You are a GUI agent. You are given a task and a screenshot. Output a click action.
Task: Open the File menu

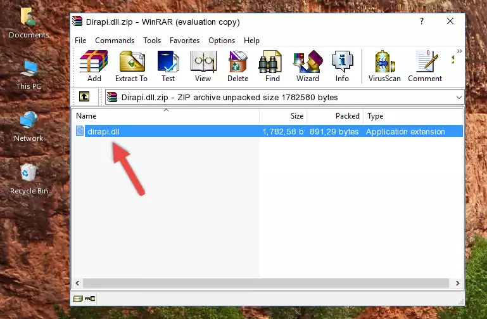point(80,41)
